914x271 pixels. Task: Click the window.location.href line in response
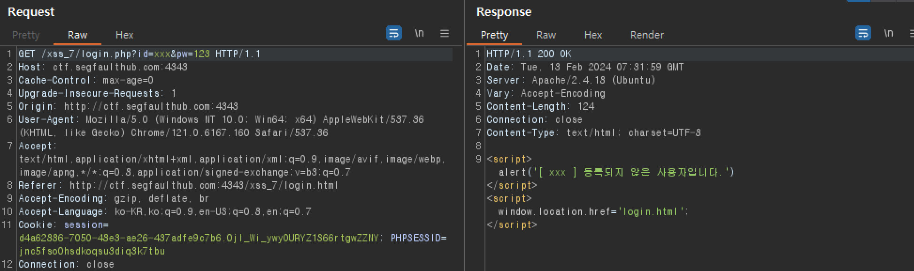pos(593,212)
